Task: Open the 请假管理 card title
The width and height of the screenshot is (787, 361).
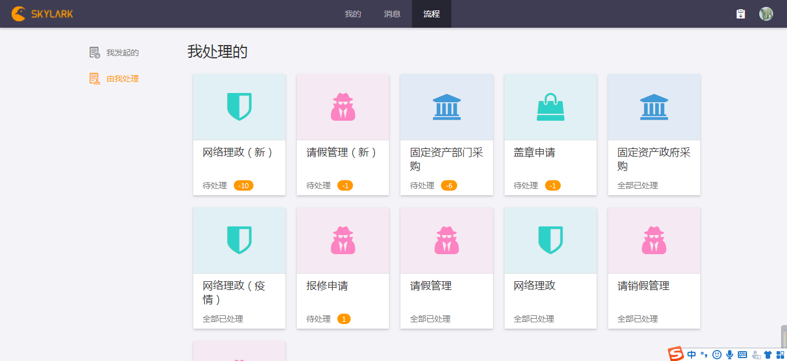Action: [x=431, y=286]
